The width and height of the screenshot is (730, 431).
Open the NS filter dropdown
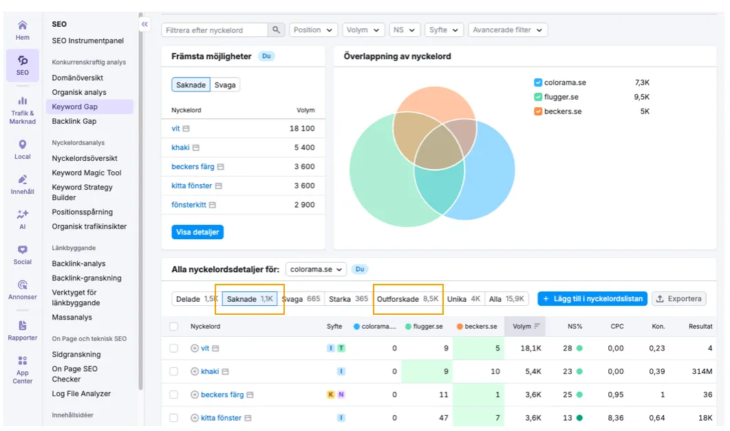(x=404, y=30)
